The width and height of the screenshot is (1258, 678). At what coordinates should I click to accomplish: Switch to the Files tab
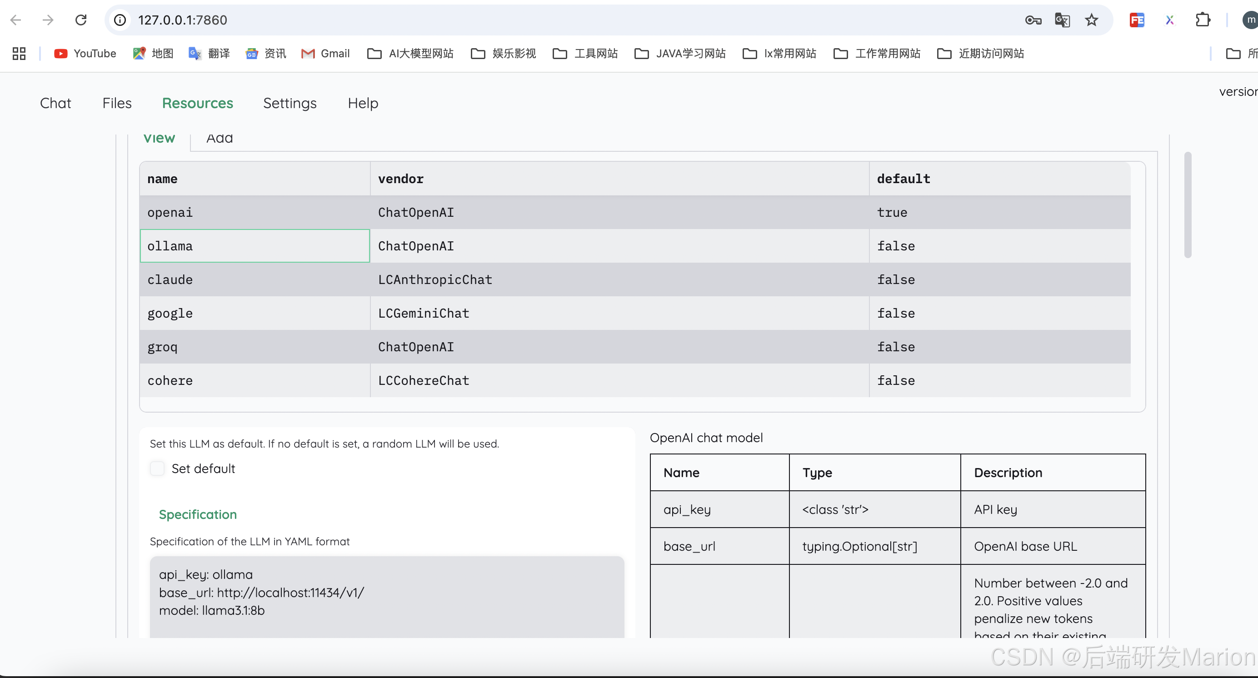tap(117, 104)
